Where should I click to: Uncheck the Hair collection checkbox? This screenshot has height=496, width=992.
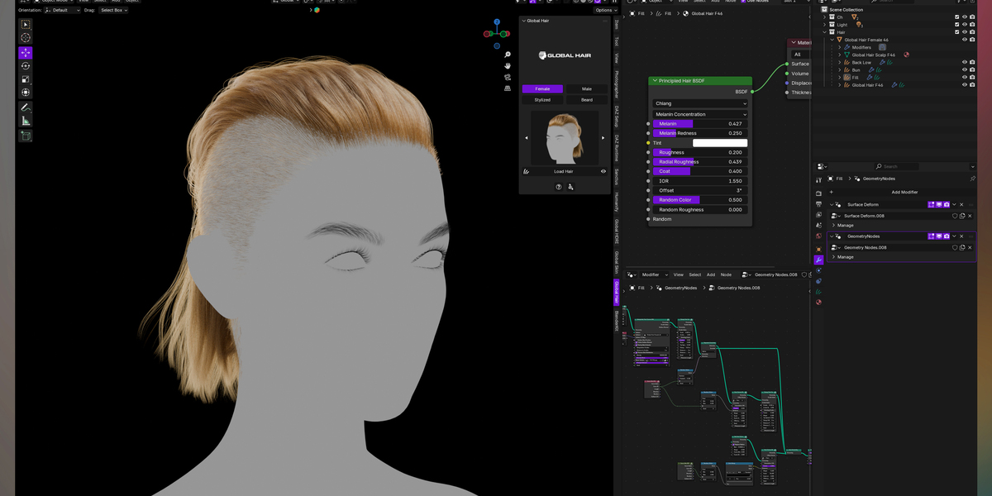956,31
